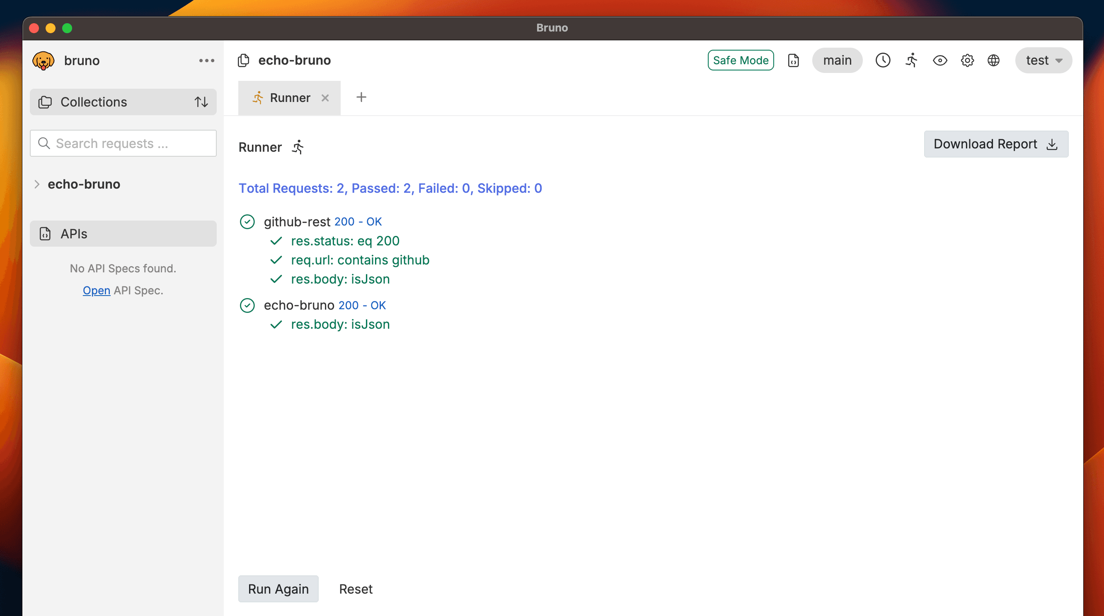This screenshot has height=616, width=1104.
Task: Toggle Safe Mode
Action: pyautogui.click(x=741, y=60)
